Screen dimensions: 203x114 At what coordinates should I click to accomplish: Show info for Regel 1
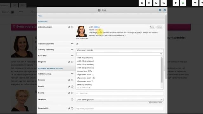pyautogui.click(x=72, y=86)
